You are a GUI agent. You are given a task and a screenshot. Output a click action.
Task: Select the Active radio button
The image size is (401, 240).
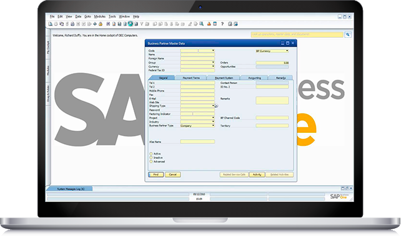coord(151,154)
